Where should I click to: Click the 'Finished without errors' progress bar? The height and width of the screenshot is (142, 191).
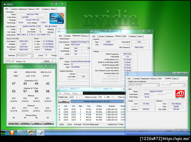point(97,101)
